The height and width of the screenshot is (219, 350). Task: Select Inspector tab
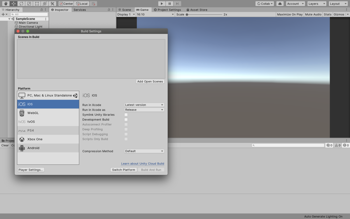click(x=60, y=10)
